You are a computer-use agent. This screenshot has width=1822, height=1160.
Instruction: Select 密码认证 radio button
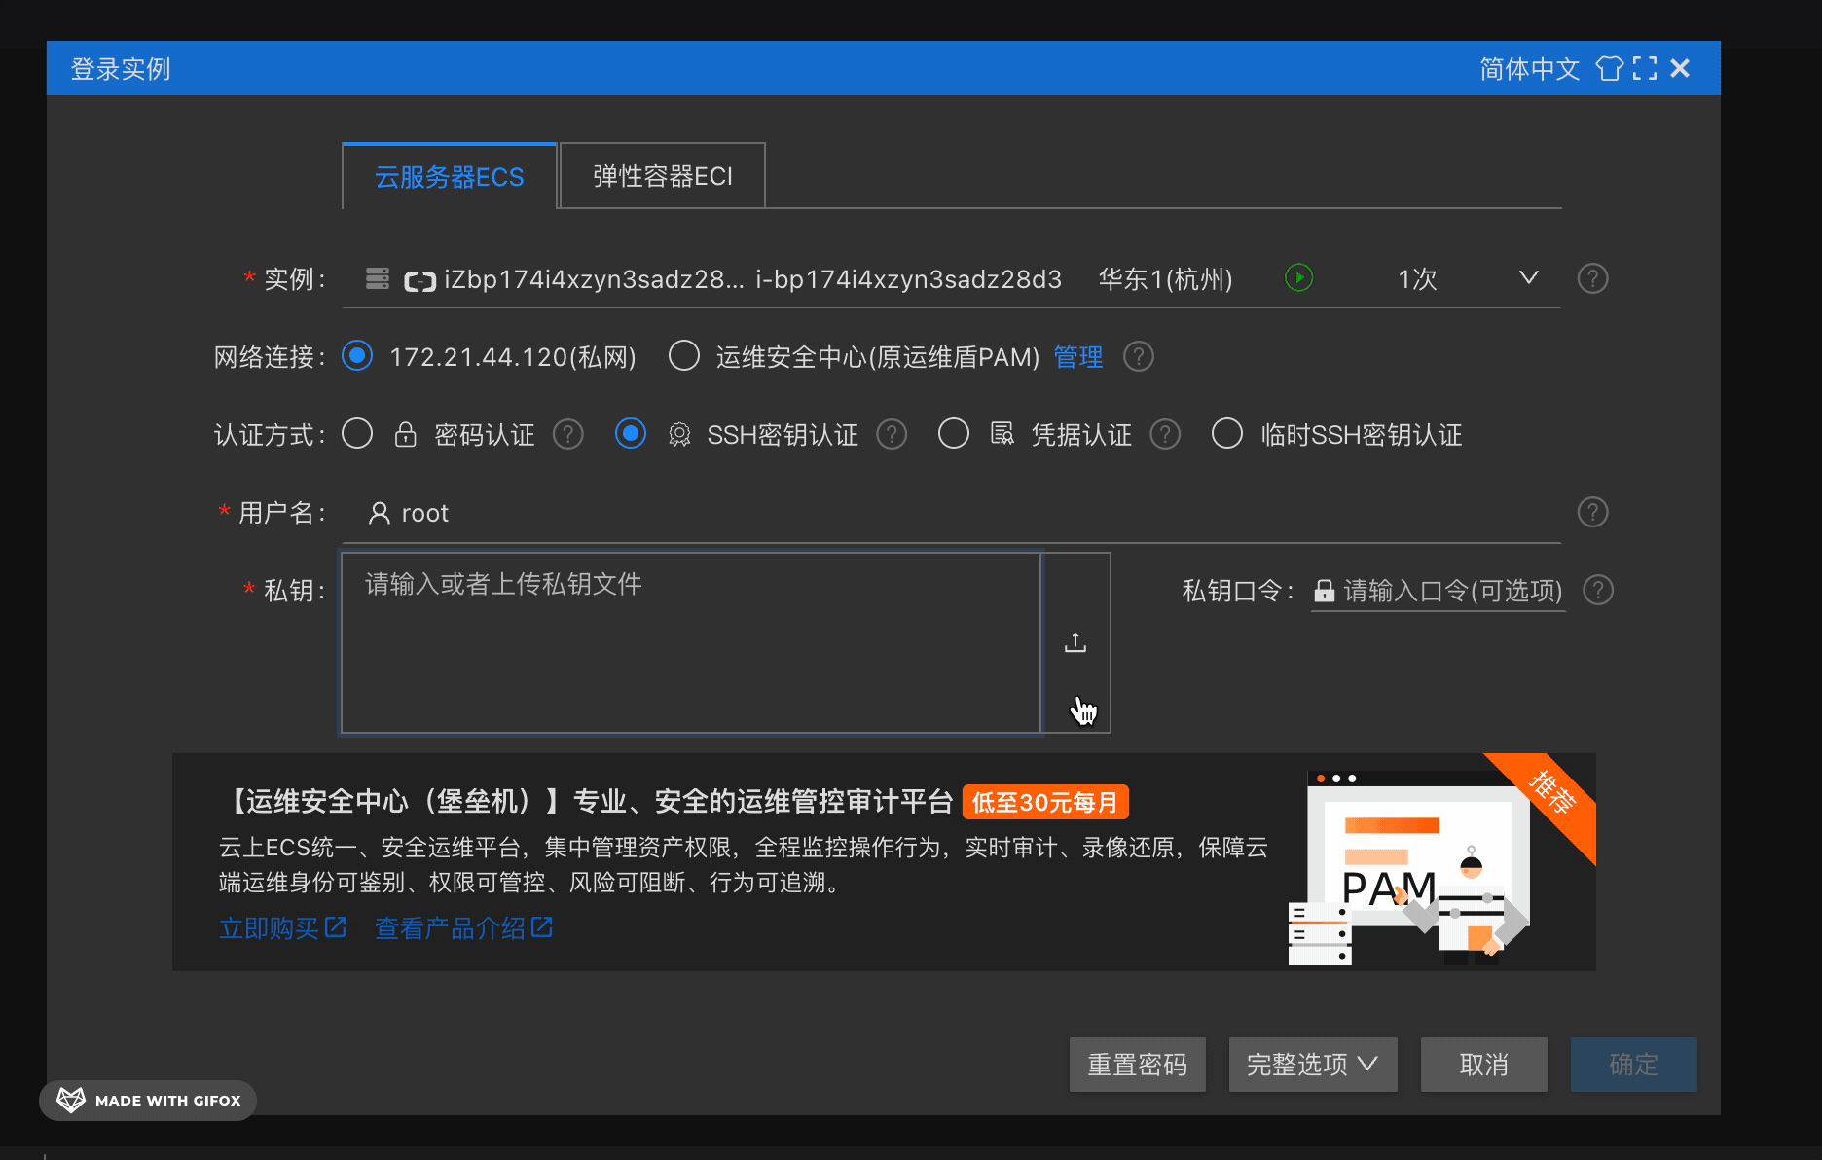357,434
